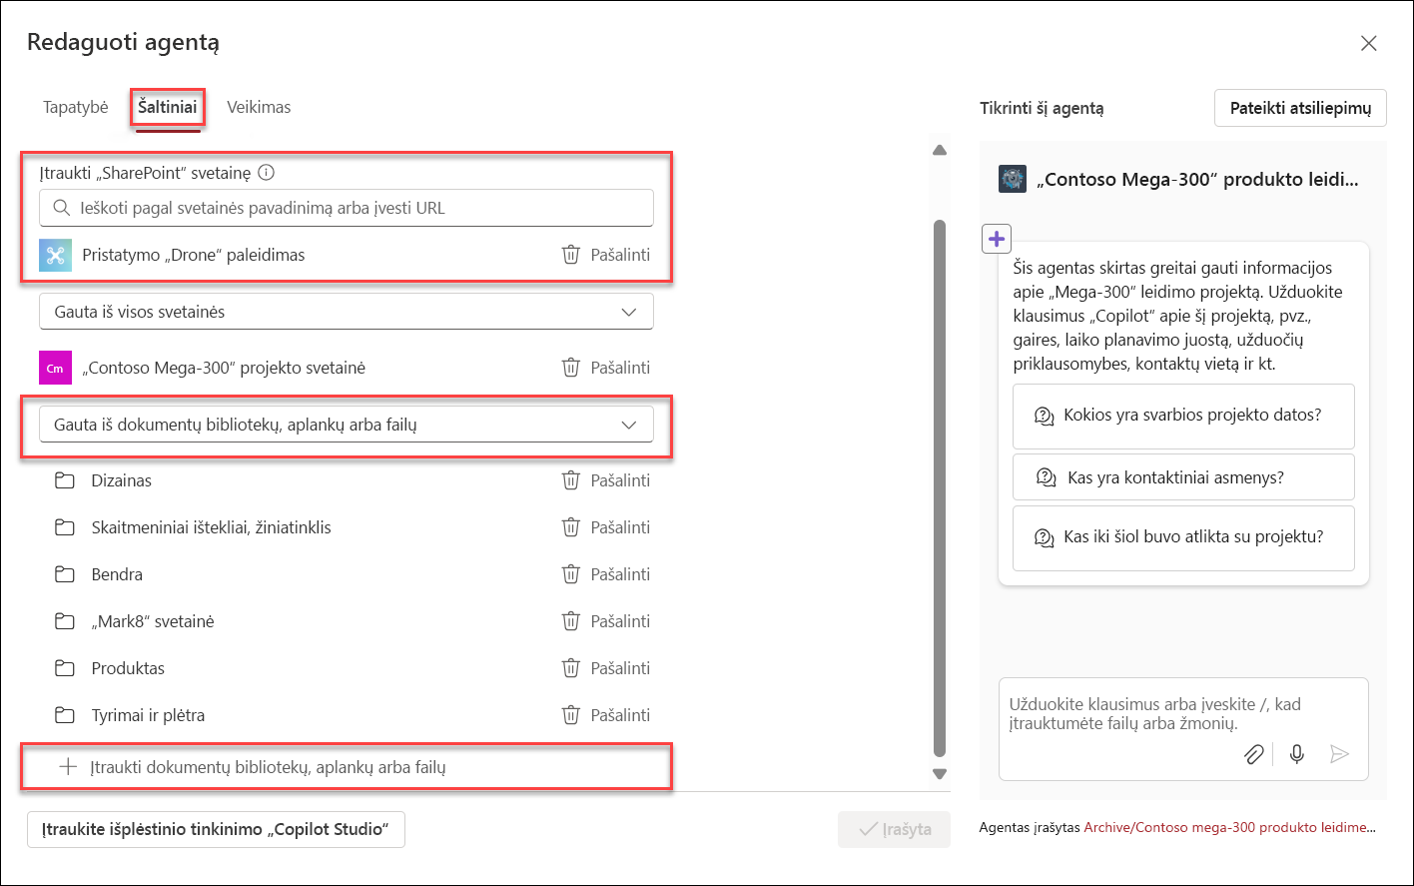This screenshot has width=1414, height=886.
Task: Click the Pristatymo „Drone“ paleidimas site name
Action: 194,255
